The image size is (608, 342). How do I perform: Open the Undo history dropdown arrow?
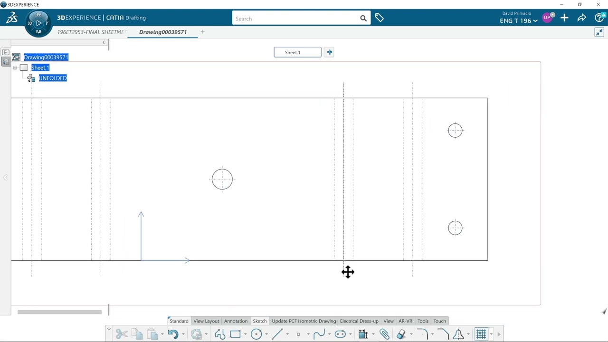(183, 334)
